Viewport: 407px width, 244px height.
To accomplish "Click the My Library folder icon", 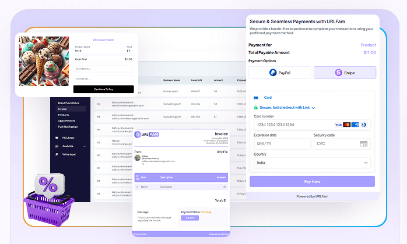I will tap(57, 138).
